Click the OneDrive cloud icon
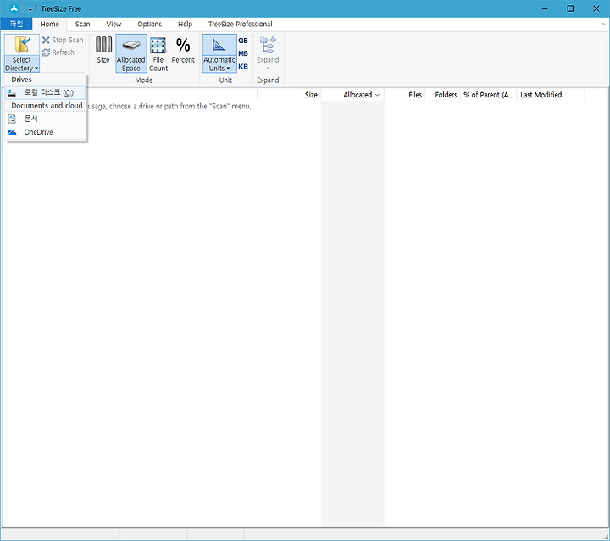The height and width of the screenshot is (541, 610). [x=12, y=133]
